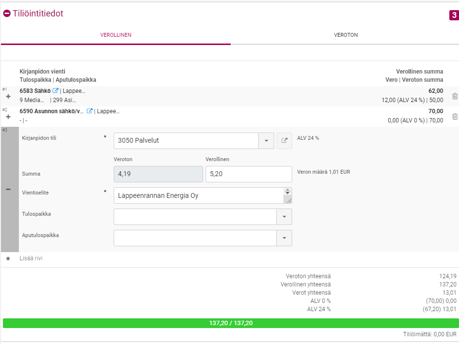Screen dimensions: 459x344
Task: Click the star icon beside Lisää rivi
Action: pos(8,258)
